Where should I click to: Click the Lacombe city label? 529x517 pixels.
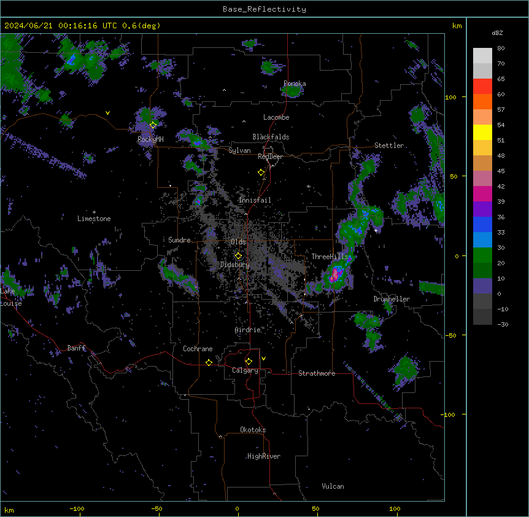pyautogui.click(x=276, y=117)
